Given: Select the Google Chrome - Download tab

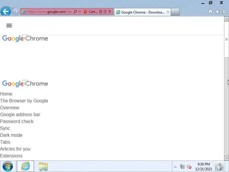Looking at the screenshot, I should (142, 12).
